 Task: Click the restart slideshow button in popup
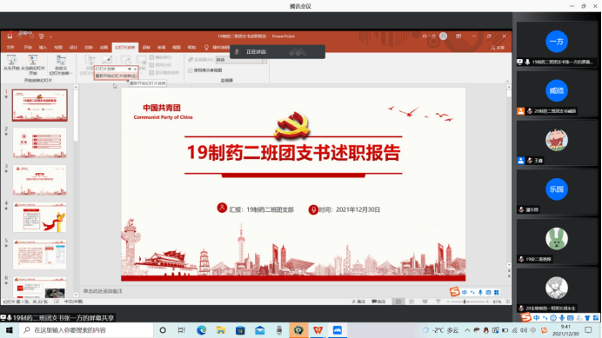pos(116,76)
